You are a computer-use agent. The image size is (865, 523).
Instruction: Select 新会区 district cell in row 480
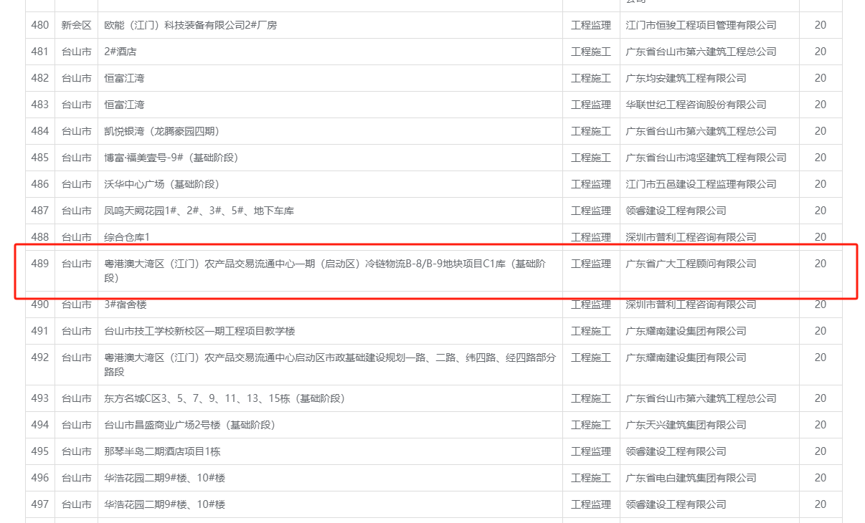76,25
